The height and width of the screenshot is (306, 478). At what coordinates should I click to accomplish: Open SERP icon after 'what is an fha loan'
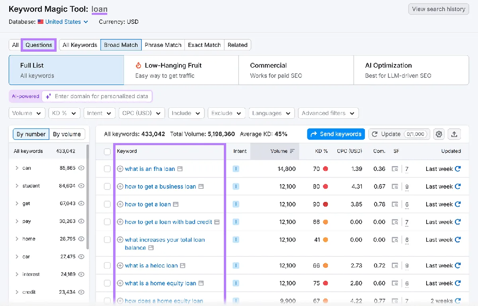180,169
